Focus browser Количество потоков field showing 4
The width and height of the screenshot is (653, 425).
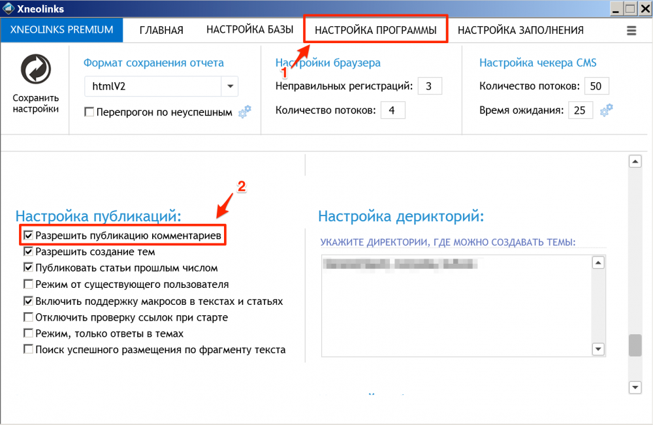coord(392,110)
